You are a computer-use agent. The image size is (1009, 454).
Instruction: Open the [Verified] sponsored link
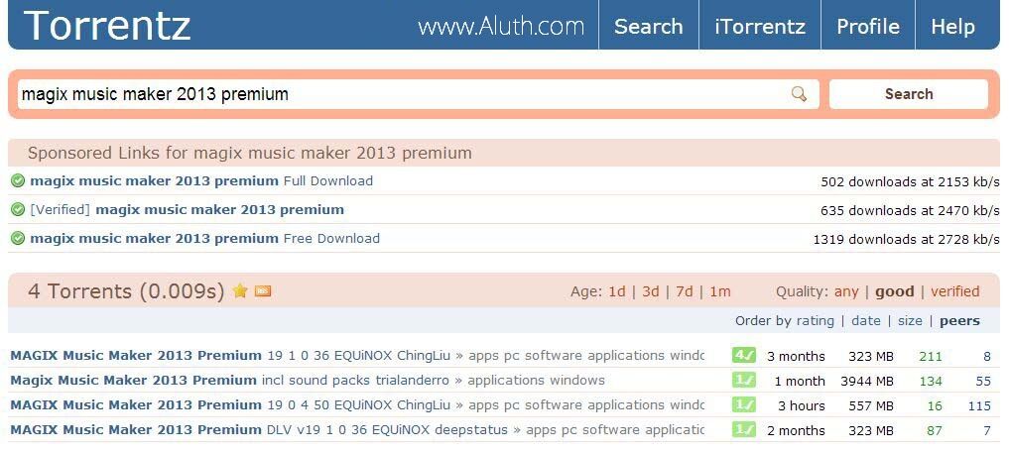188,209
